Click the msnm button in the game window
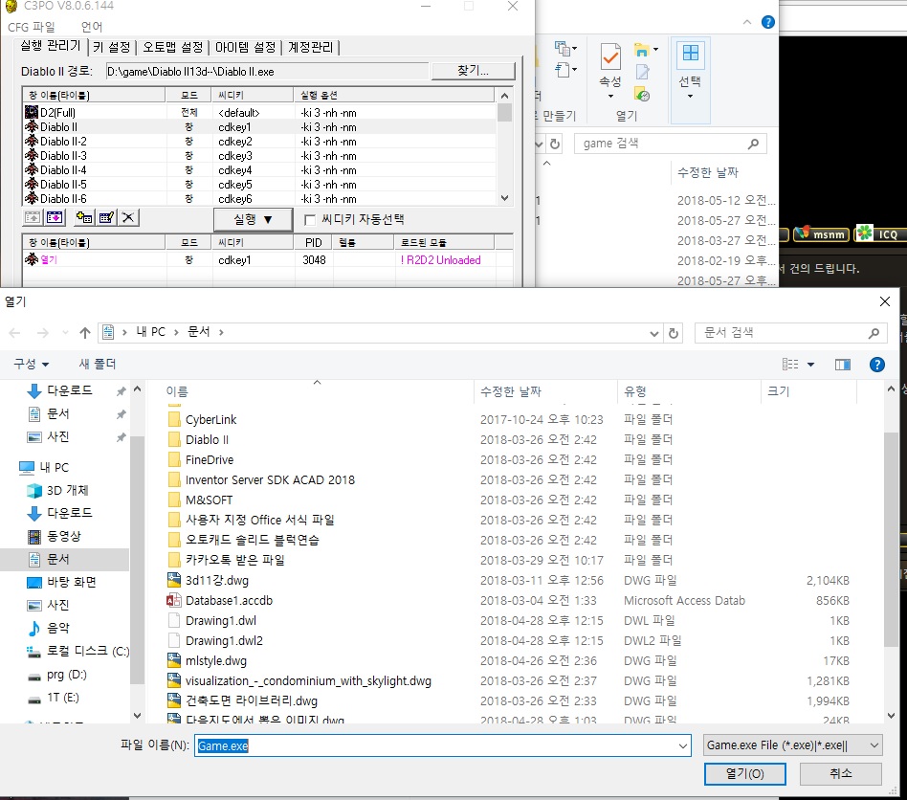Viewport: 907px width, 800px height. pyautogui.click(x=821, y=233)
